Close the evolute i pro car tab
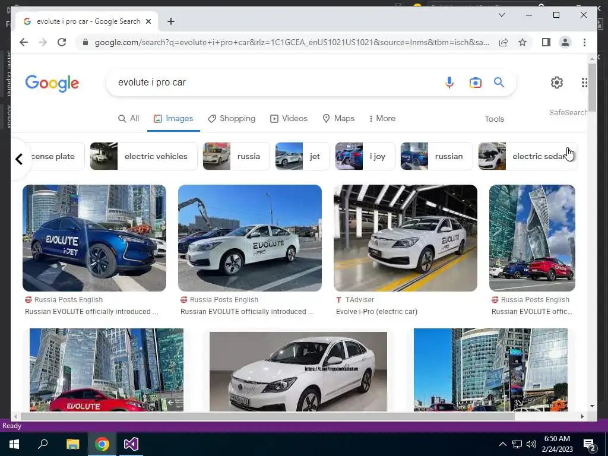The width and height of the screenshot is (608, 456). pos(148,21)
